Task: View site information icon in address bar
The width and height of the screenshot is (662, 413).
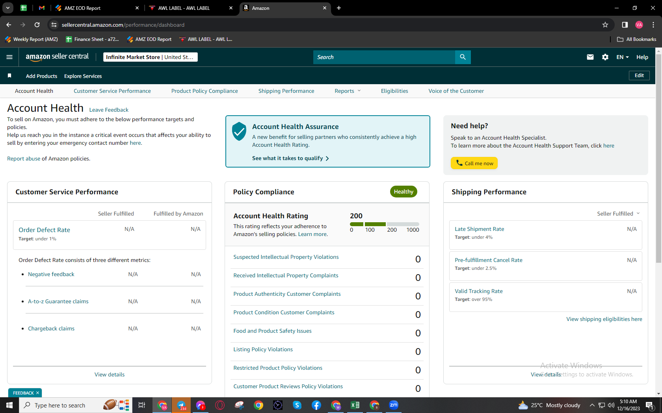Action: (54, 25)
